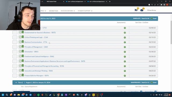Click assessment icon for Fundamentals for Success in Business
The width and height of the screenshot is (172, 97).
(125, 33)
